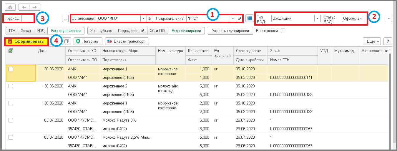Click the table's vertical scrollbar
The image size is (397, 151).
tap(391, 100)
